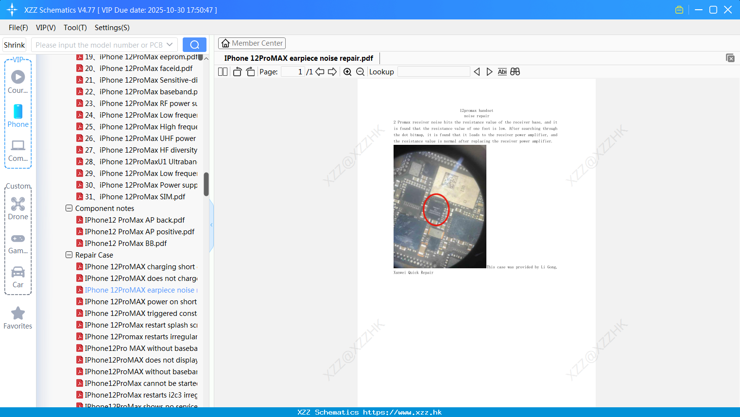Open IPhone12ProMax cannot be started case
Viewport: 740px width, 417px height.
(137, 383)
